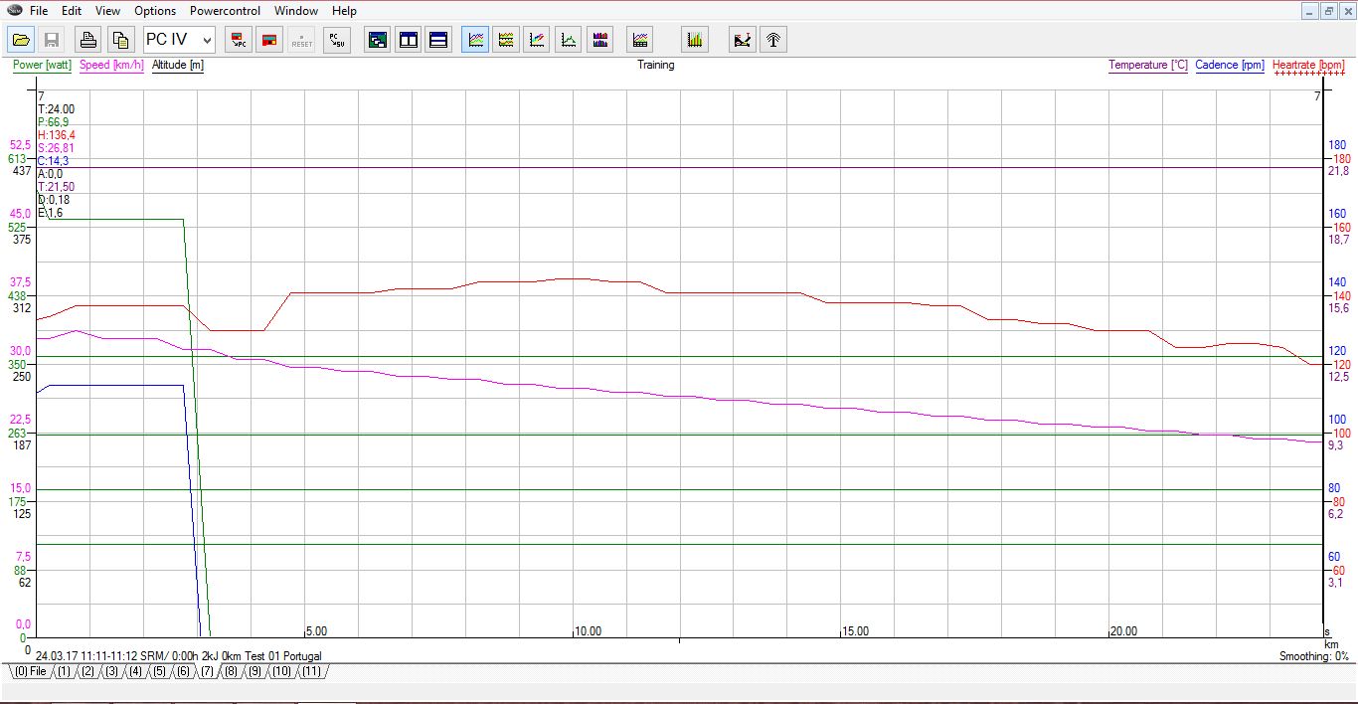Image resolution: width=1358 pixels, height=704 pixels.
Task: Toggle the Power [watt] curve label
Action: [42, 66]
